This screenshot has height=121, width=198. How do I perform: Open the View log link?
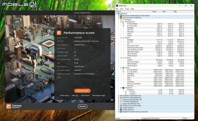(x=75, y=95)
